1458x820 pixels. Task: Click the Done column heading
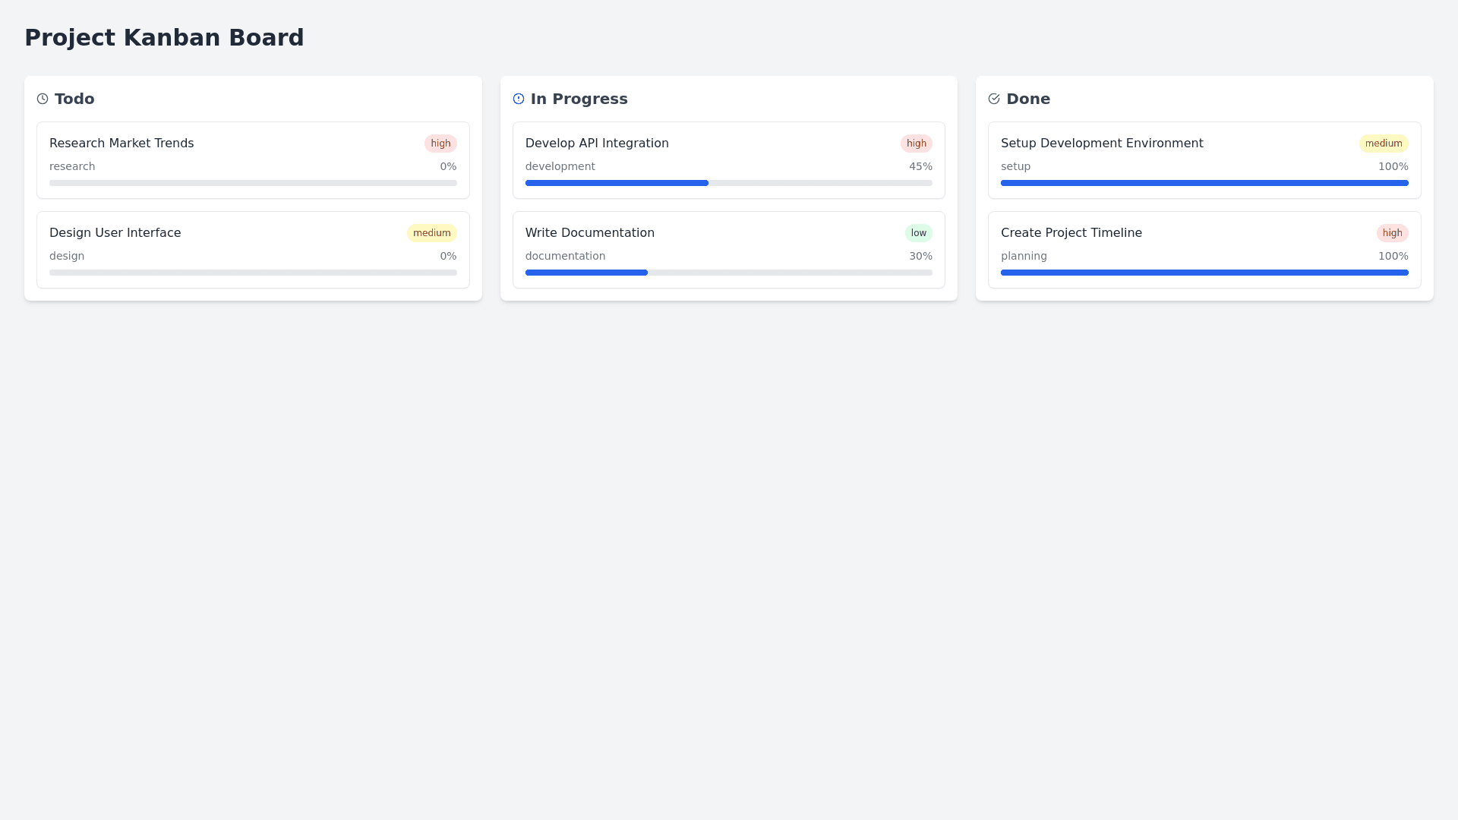pos(1027,99)
